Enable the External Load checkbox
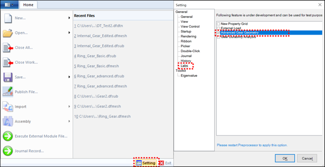325x167 pixels. (218, 28)
